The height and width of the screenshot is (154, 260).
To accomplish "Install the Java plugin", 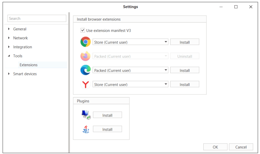I will click(107, 129).
